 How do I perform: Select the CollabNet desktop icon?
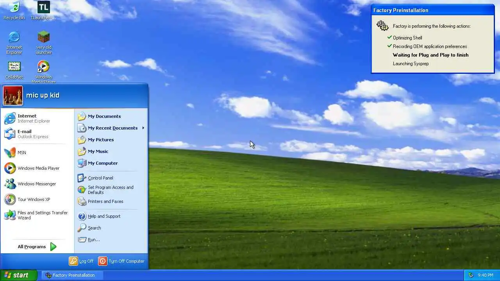[x=14, y=70]
